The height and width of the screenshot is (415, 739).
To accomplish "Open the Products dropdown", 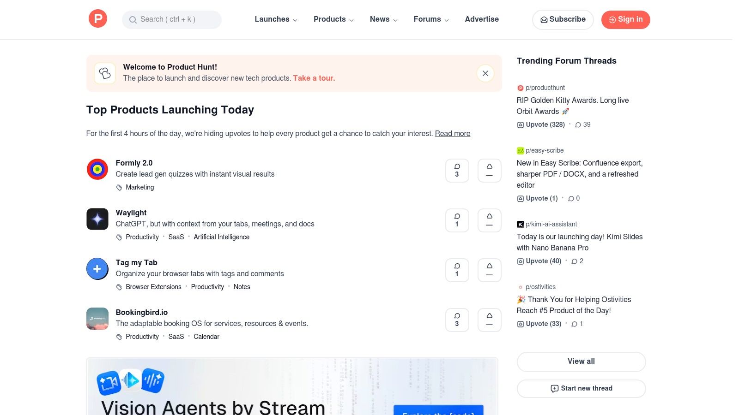I will (333, 19).
